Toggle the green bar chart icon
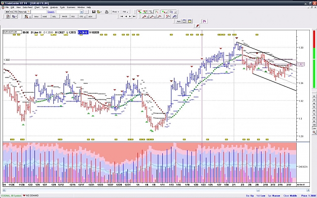This screenshot has height=198, width=317. (157, 12)
